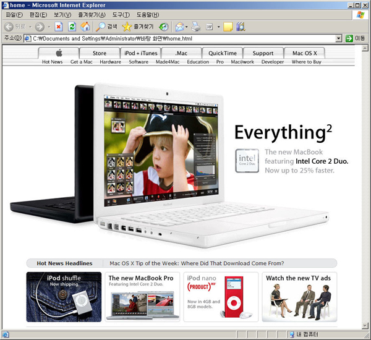Click the Intel Core 2 Duo badge
This screenshot has width=371, height=340.
247,161
